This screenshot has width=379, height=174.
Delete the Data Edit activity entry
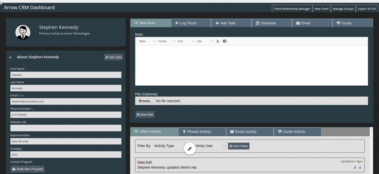tap(360, 168)
